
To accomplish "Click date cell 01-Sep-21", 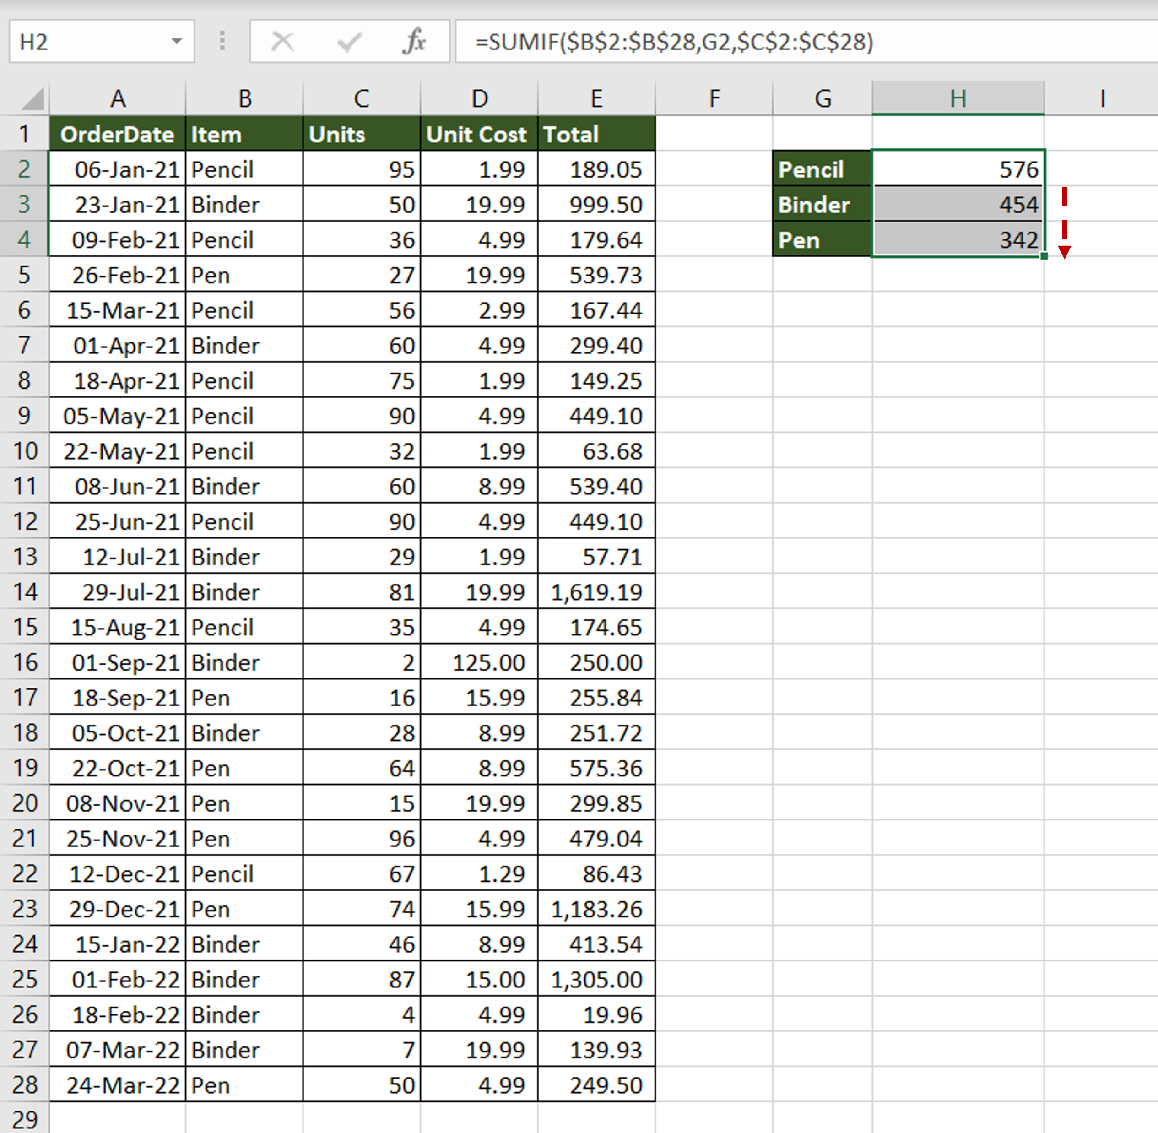I will coord(117,661).
